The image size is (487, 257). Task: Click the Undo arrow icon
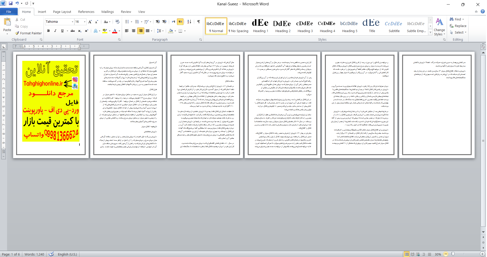coord(17,4)
